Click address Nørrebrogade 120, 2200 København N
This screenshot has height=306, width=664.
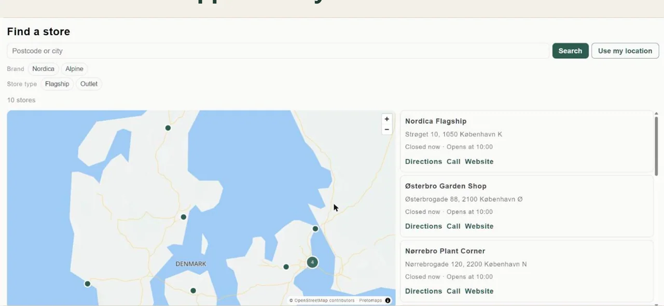[x=466, y=264]
